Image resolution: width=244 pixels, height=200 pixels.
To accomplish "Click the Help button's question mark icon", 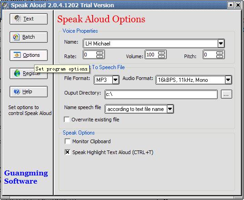I will point(17,91).
